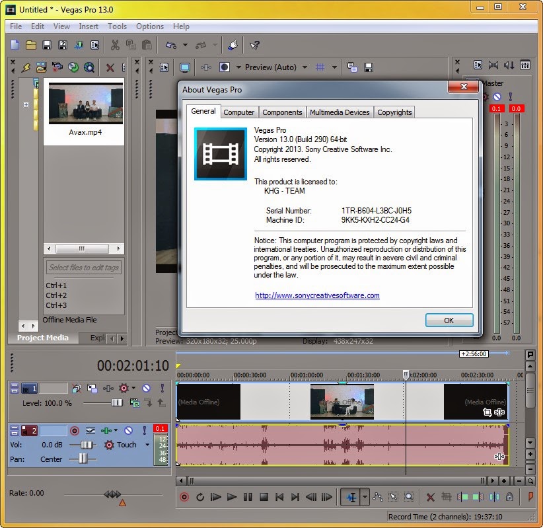Switch to the Computer tab
543x528 pixels.
[x=238, y=112]
